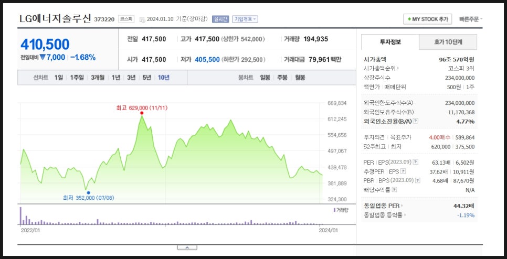
Task: Select the 1일 line chart period
Action: click(x=59, y=78)
